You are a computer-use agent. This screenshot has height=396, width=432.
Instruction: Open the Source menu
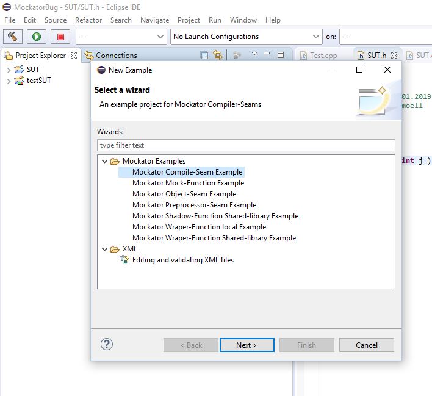coord(56,20)
